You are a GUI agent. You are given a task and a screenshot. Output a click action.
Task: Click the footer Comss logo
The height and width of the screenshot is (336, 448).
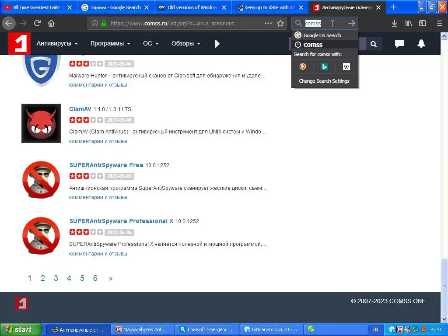(x=22, y=304)
